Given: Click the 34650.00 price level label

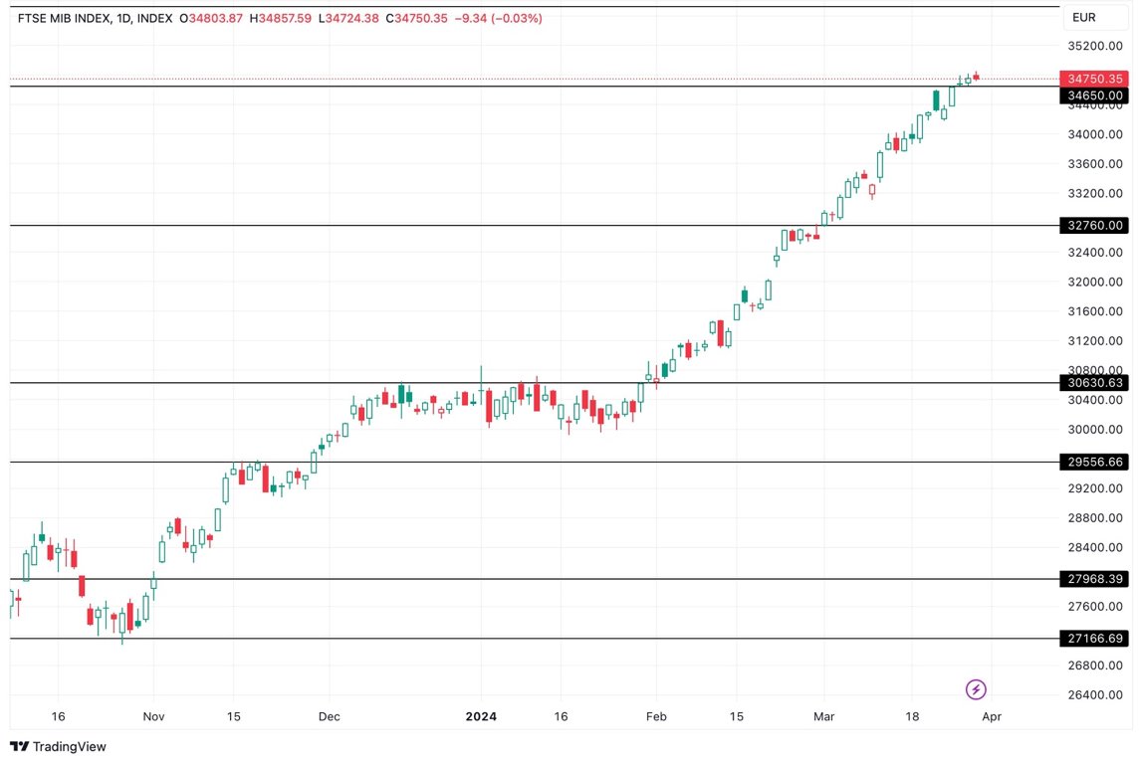Looking at the screenshot, I should (1092, 95).
